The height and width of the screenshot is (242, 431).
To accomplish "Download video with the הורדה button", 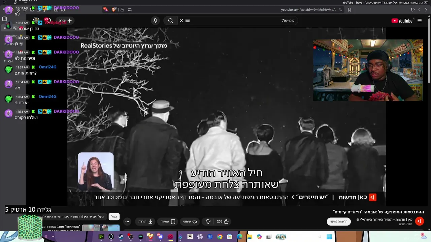I will pos(145,221).
